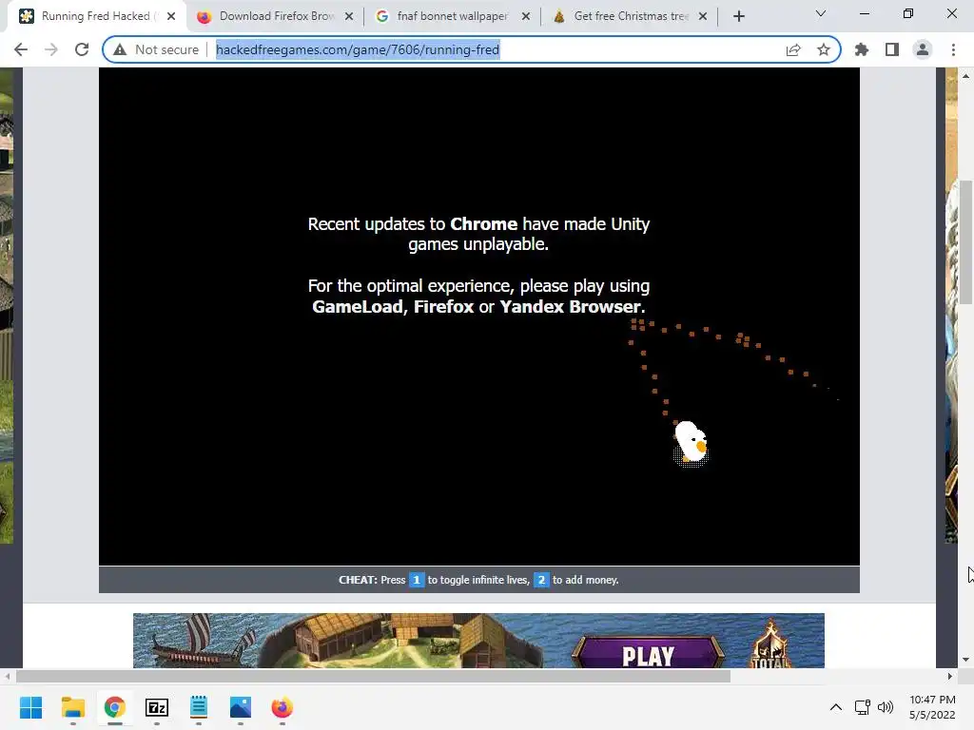The image size is (974, 730).
Task: Open Firefox from the taskbar
Action: point(282,707)
